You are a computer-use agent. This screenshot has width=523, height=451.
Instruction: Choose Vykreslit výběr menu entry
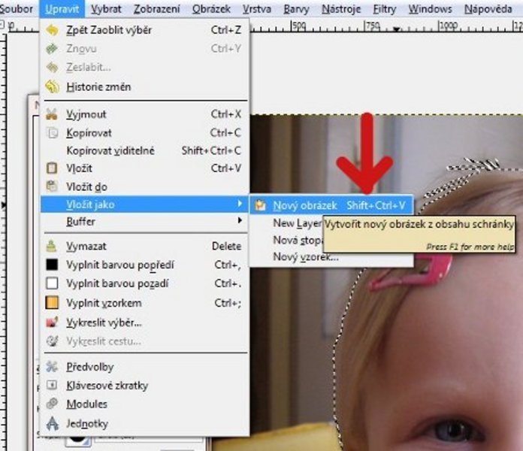click(144, 322)
